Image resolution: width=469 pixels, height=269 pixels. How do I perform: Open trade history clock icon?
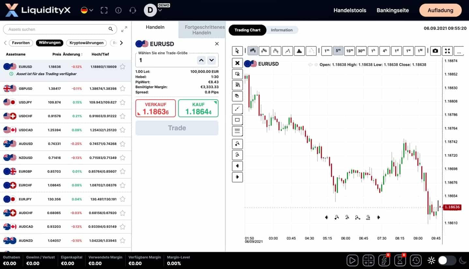[x=416, y=261]
